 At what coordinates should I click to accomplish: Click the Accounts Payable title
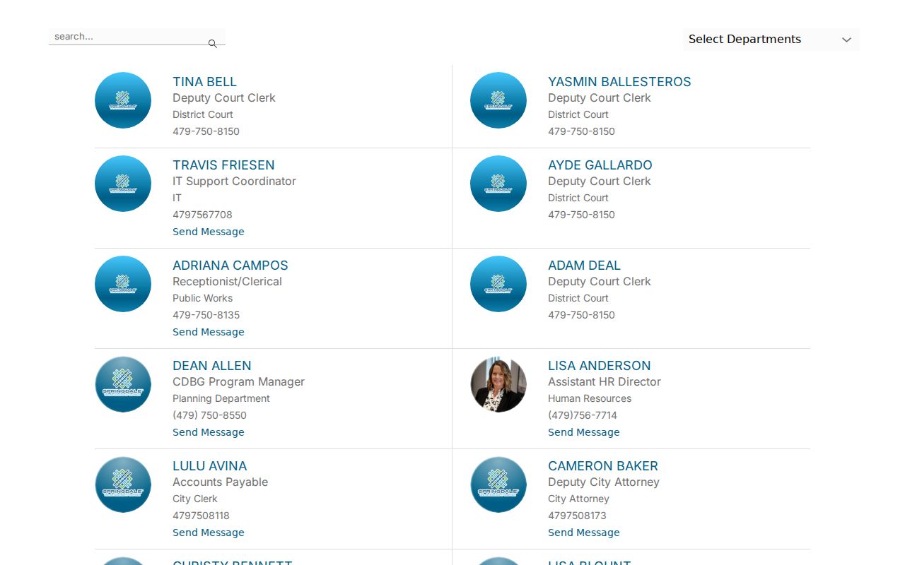click(220, 482)
